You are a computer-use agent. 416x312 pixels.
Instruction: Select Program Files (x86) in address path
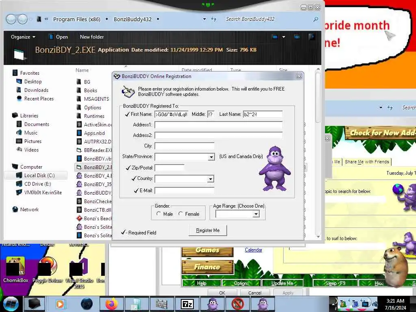pyautogui.click(x=77, y=19)
